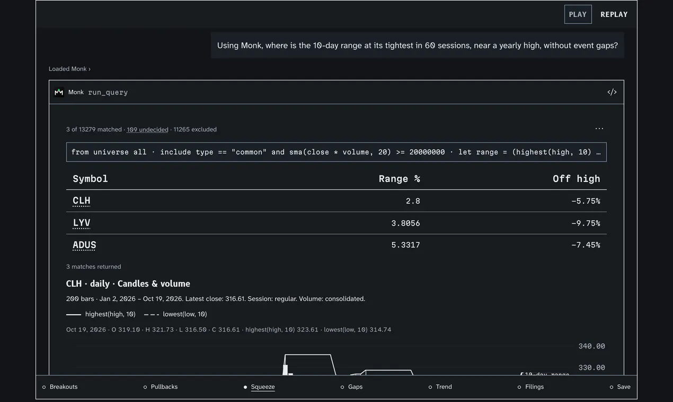Open the three-dot more options menu
Screen dimensions: 673x402
[599, 129]
